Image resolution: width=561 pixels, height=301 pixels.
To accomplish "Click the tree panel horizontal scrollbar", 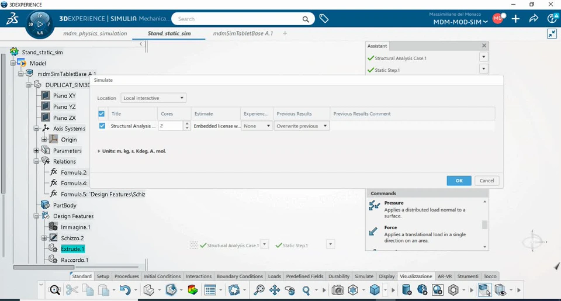I will click(x=44, y=267).
